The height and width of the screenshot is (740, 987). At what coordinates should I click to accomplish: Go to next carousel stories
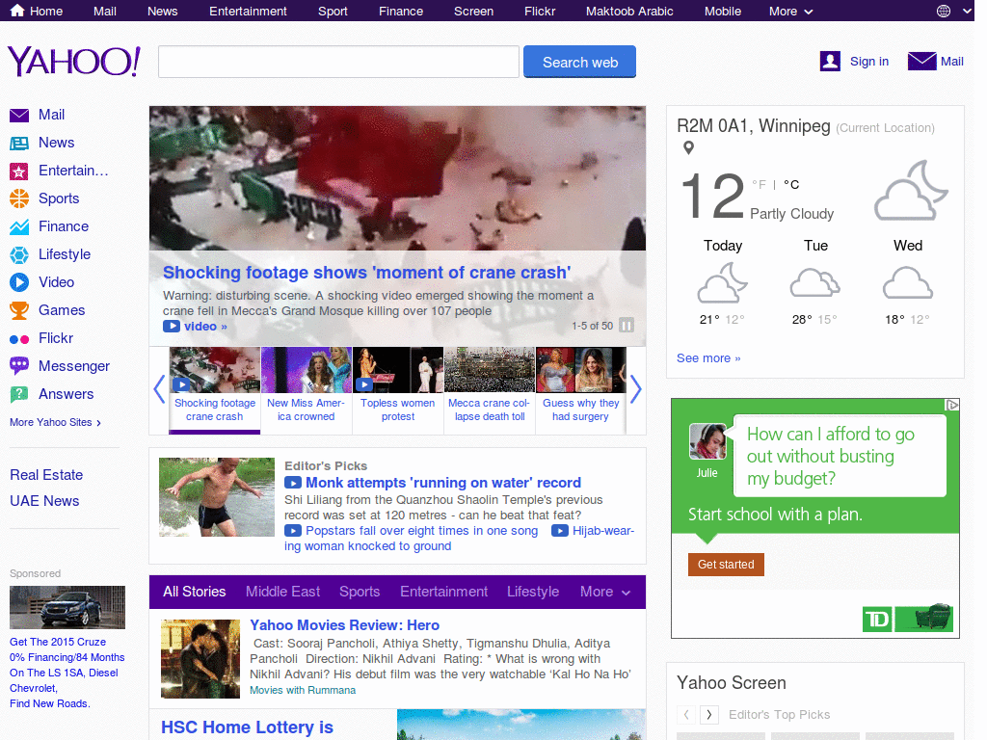point(636,389)
